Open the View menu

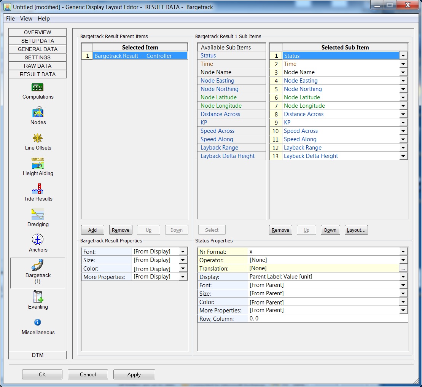coord(26,19)
